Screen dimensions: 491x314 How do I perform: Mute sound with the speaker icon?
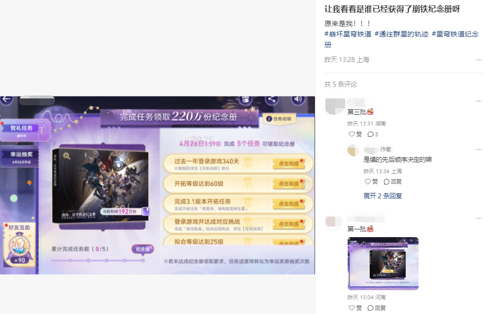point(298,100)
